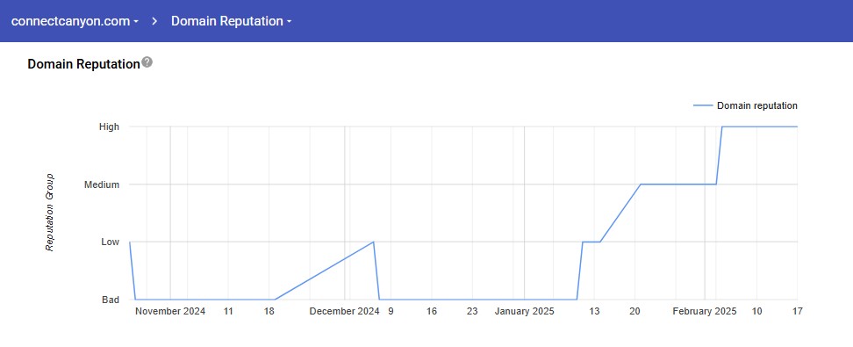
Task: Click the Domain Reputation section heading
Action: (x=83, y=64)
